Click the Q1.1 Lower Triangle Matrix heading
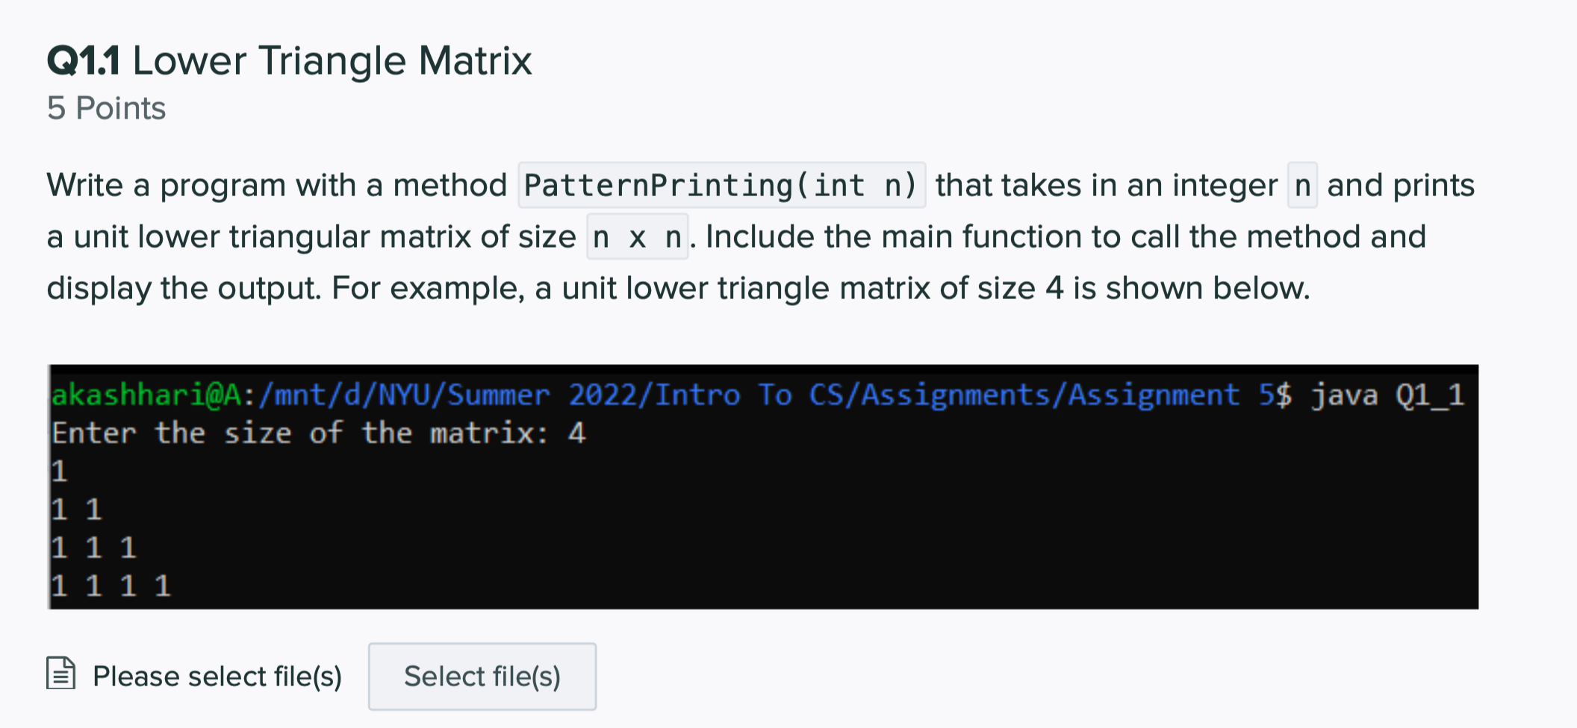The width and height of the screenshot is (1577, 728). [288, 60]
